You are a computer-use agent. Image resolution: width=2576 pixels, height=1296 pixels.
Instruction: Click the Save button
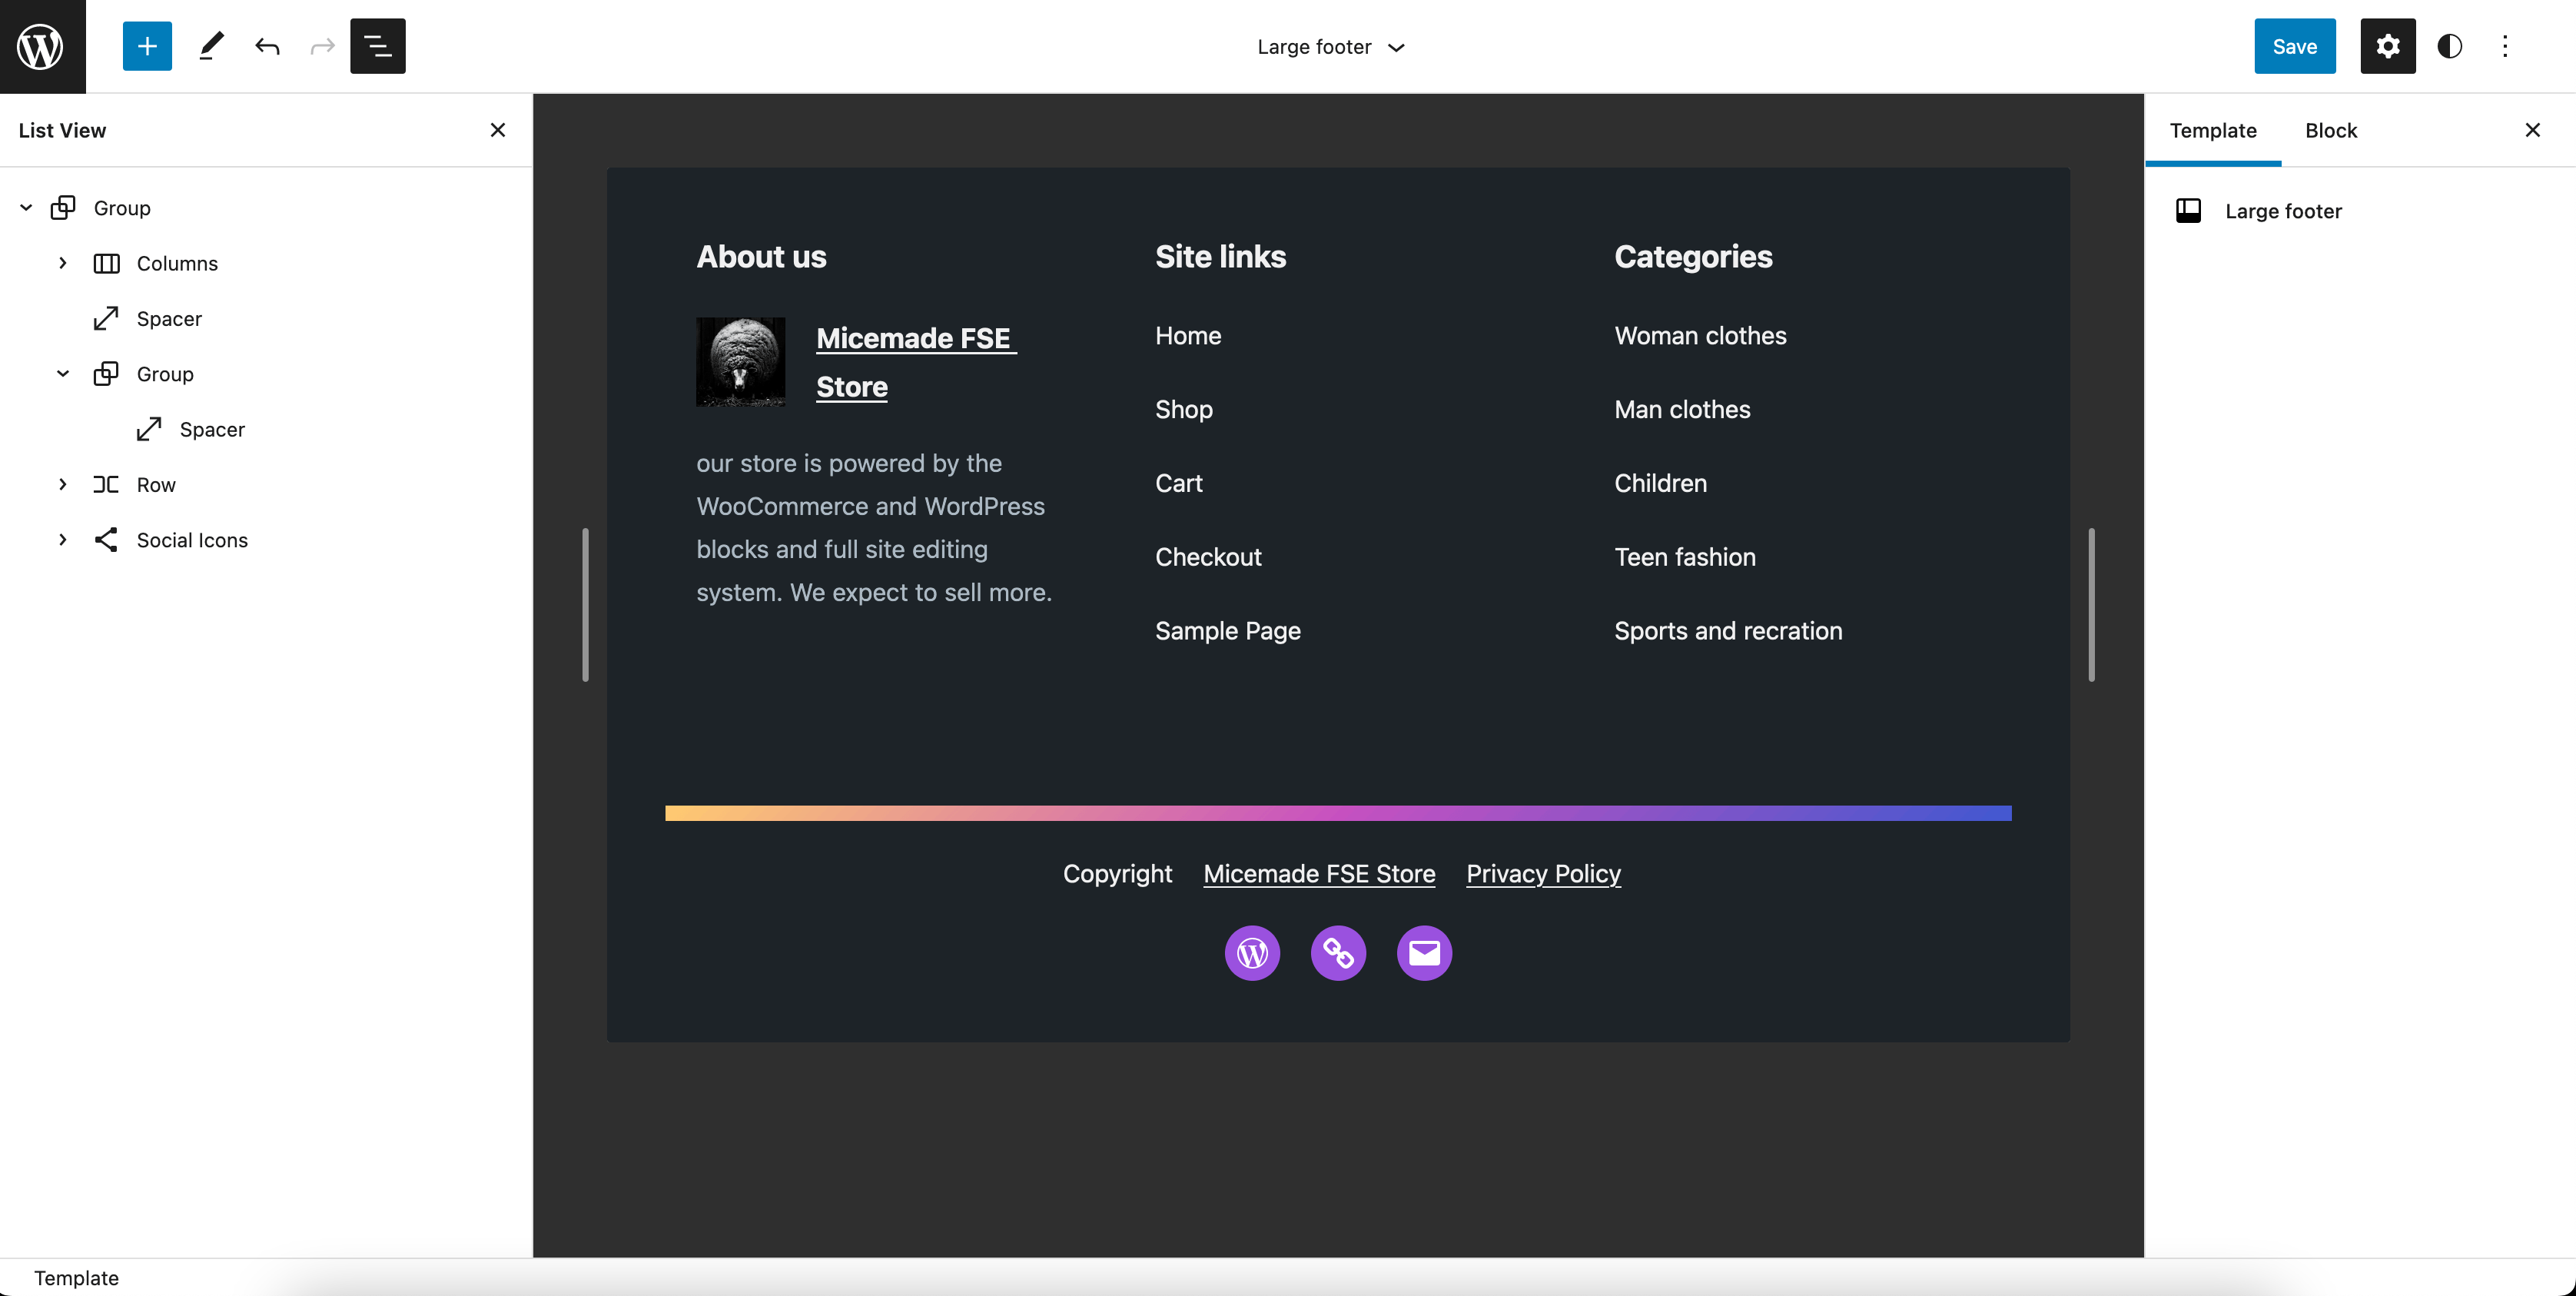click(2295, 46)
